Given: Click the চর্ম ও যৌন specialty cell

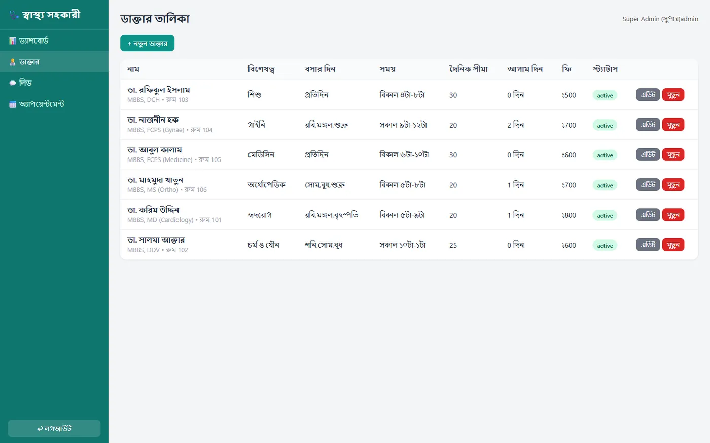Looking at the screenshot, I should [x=264, y=245].
